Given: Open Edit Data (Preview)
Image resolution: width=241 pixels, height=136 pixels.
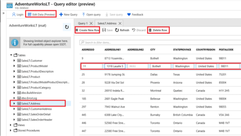Looking at the screenshot, I should [41, 14].
